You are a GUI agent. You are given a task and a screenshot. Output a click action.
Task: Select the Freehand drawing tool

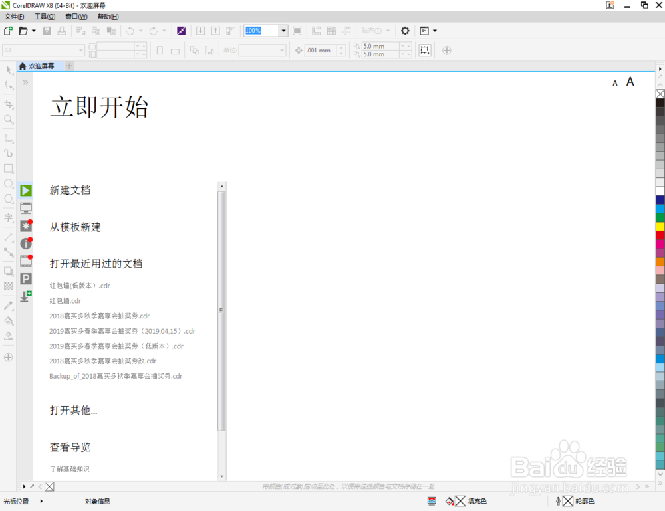click(9, 138)
